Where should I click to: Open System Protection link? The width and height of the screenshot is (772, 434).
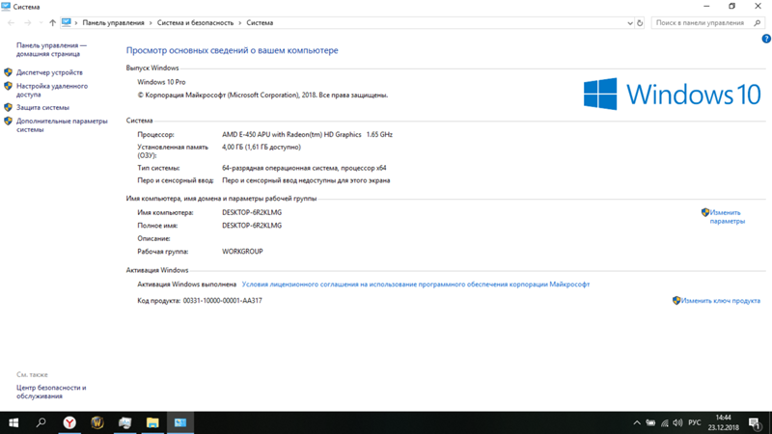(x=42, y=107)
